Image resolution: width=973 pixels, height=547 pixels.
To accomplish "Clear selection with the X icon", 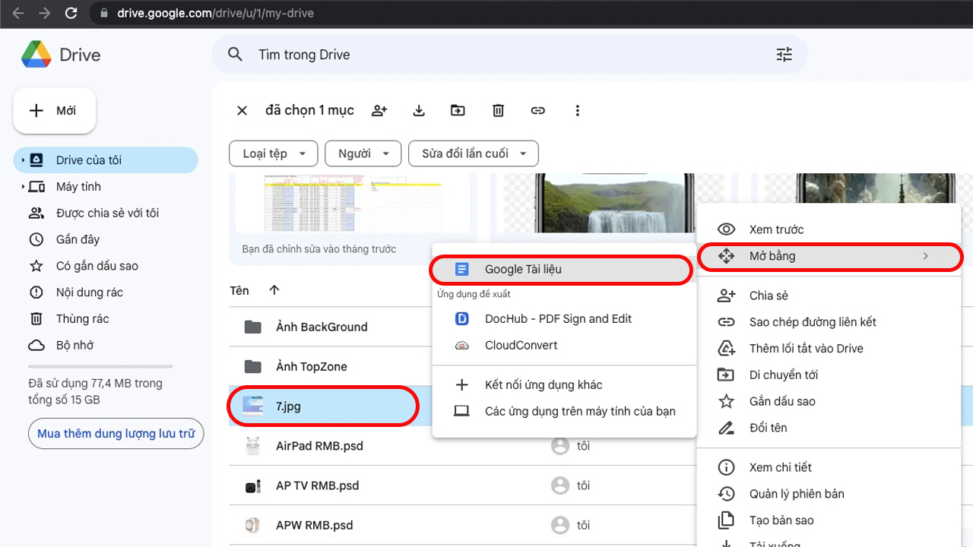I will (x=242, y=111).
